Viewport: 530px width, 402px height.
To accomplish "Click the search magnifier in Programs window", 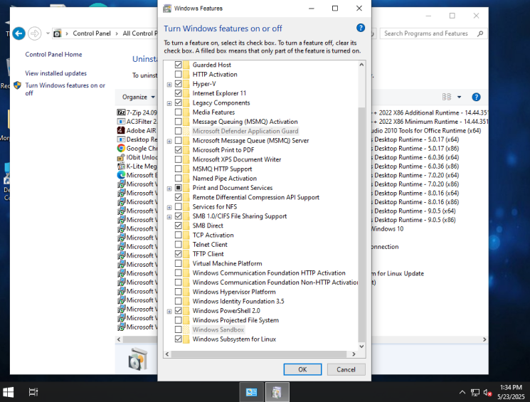I will point(480,33).
